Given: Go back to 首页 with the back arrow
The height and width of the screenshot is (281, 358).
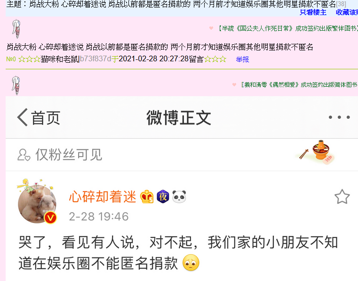Looking at the screenshot, I should (39, 117).
